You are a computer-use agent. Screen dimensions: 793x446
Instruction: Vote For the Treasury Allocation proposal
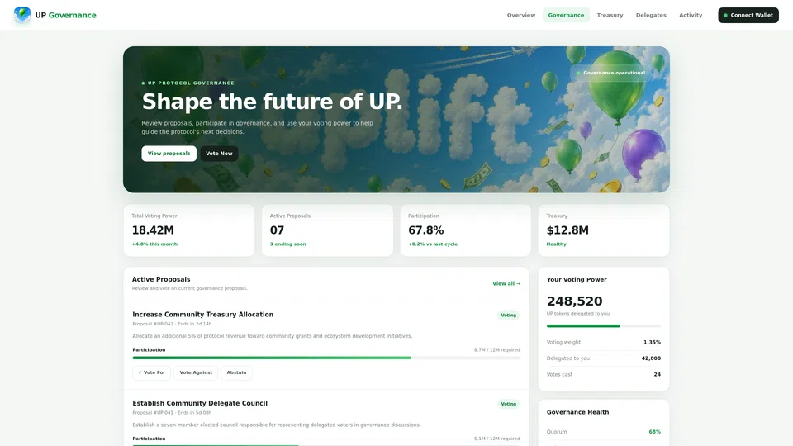click(x=152, y=372)
